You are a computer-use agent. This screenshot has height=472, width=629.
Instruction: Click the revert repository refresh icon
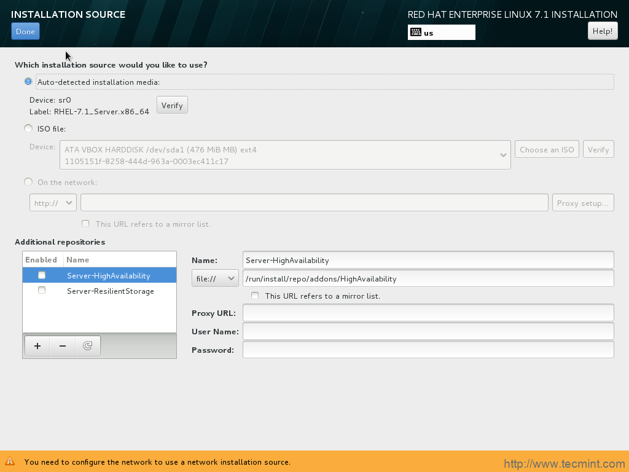coord(88,346)
